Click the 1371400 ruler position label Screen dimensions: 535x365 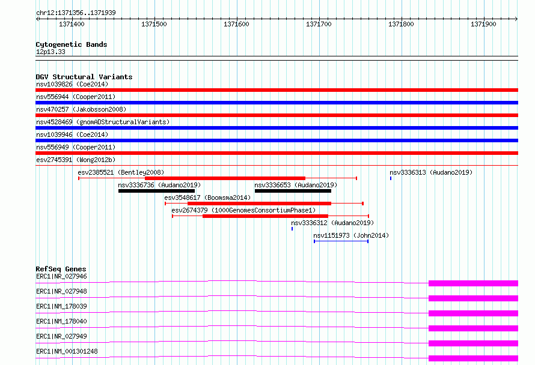[x=72, y=24]
